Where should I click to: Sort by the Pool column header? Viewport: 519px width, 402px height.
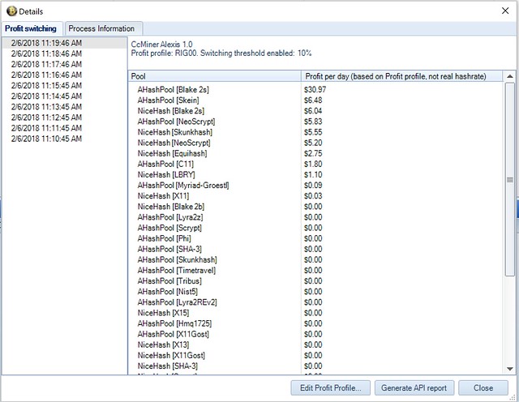coord(214,76)
